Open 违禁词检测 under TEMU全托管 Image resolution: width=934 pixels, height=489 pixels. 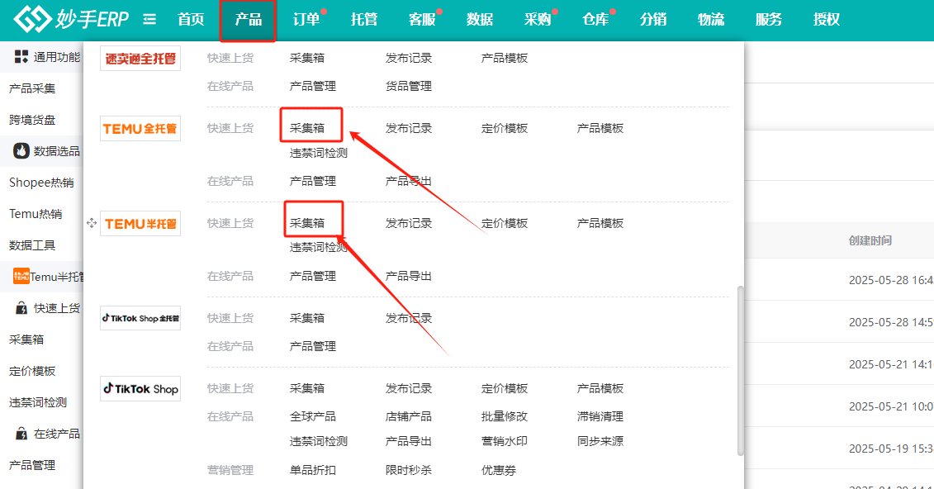[319, 153]
